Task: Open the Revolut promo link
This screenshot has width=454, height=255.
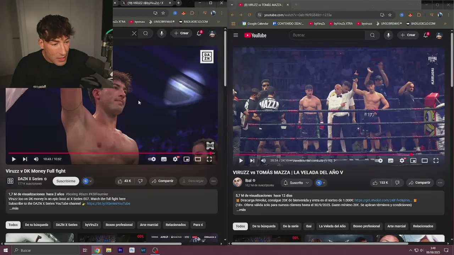Action: 383,200
